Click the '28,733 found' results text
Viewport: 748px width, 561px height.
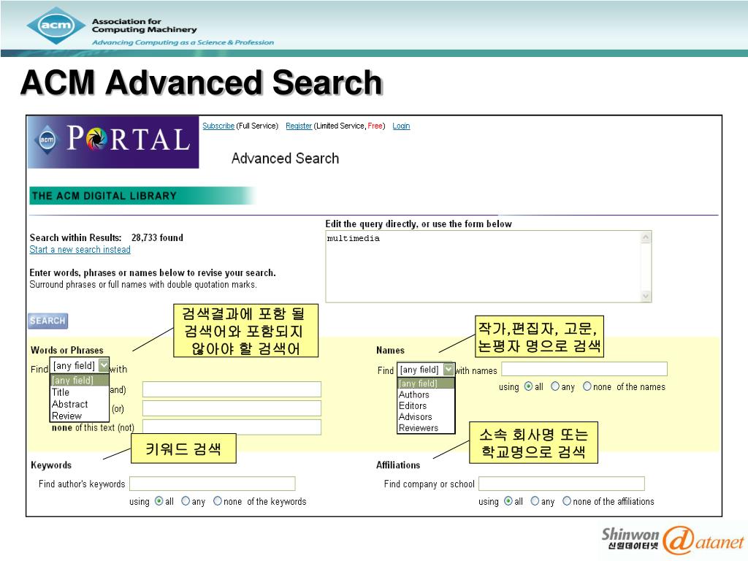pyautogui.click(x=158, y=237)
